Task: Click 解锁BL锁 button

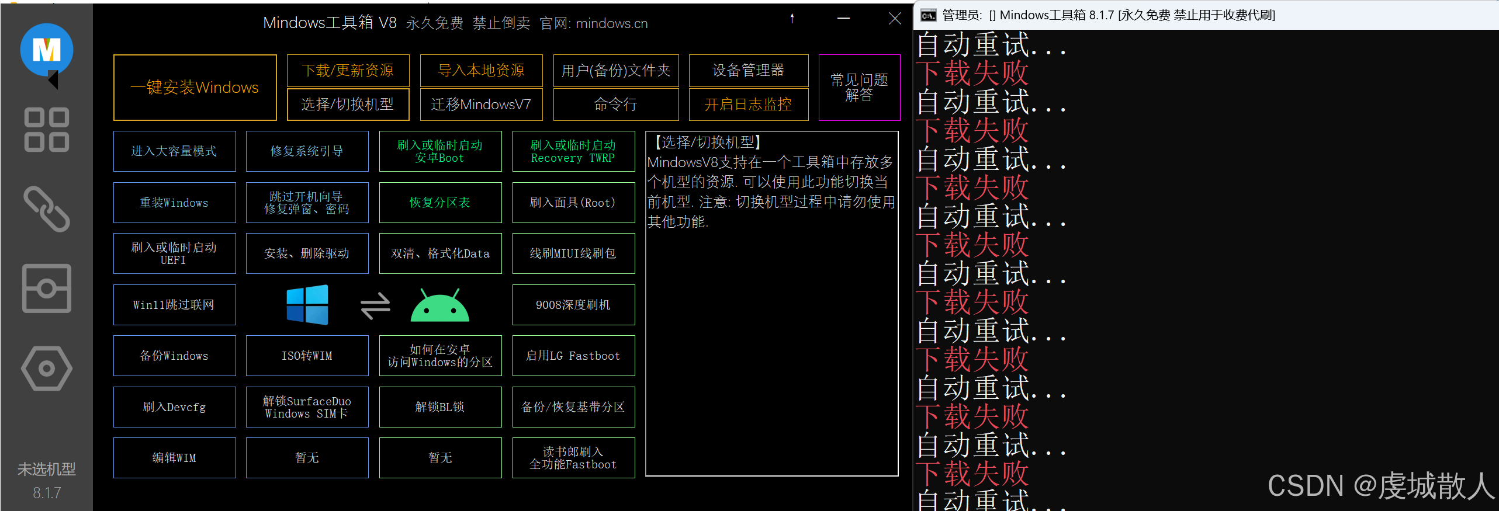Action: pyautogui.click(x=440, y=407)
